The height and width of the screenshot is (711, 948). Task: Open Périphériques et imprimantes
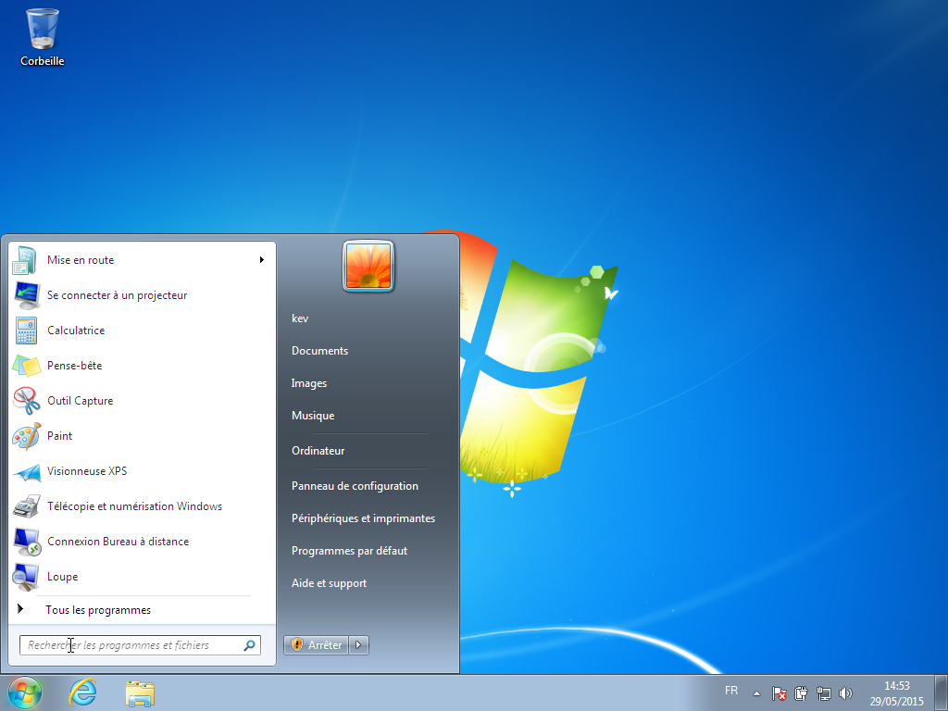pos(363,518)
